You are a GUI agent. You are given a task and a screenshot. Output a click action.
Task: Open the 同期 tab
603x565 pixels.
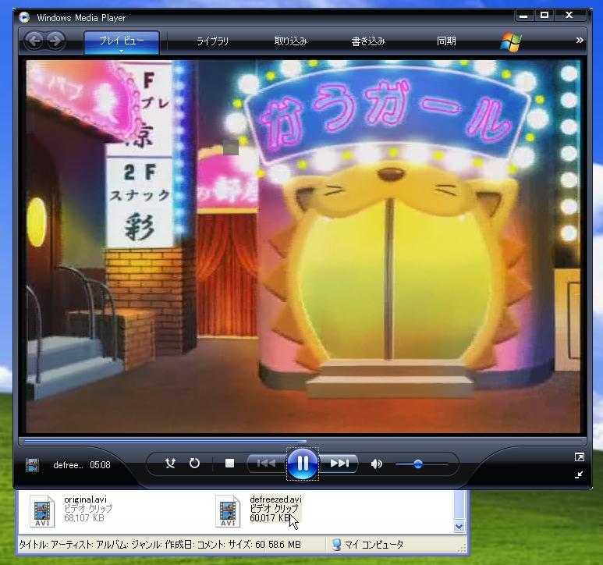pos(446,41)
